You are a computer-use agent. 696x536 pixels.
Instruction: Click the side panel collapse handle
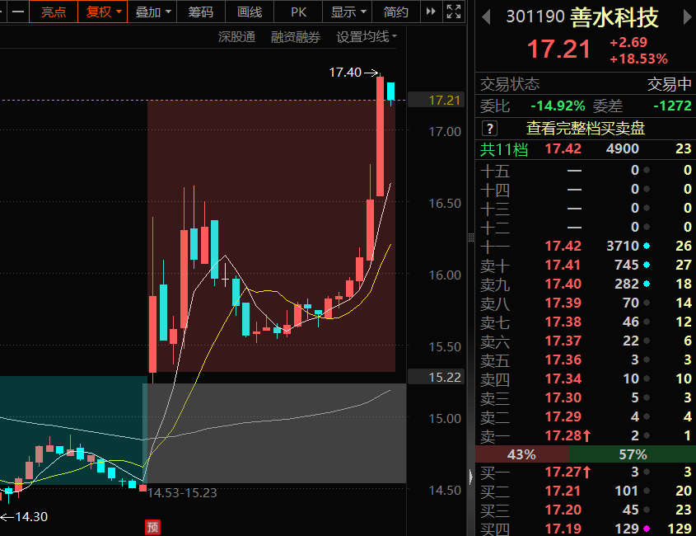[x=470, y=477]
